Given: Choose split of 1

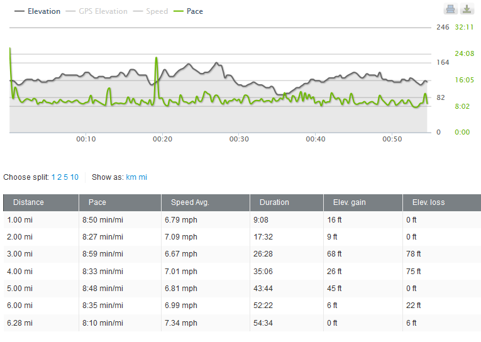Looking at the screenshot, I should tap(53, 177).
